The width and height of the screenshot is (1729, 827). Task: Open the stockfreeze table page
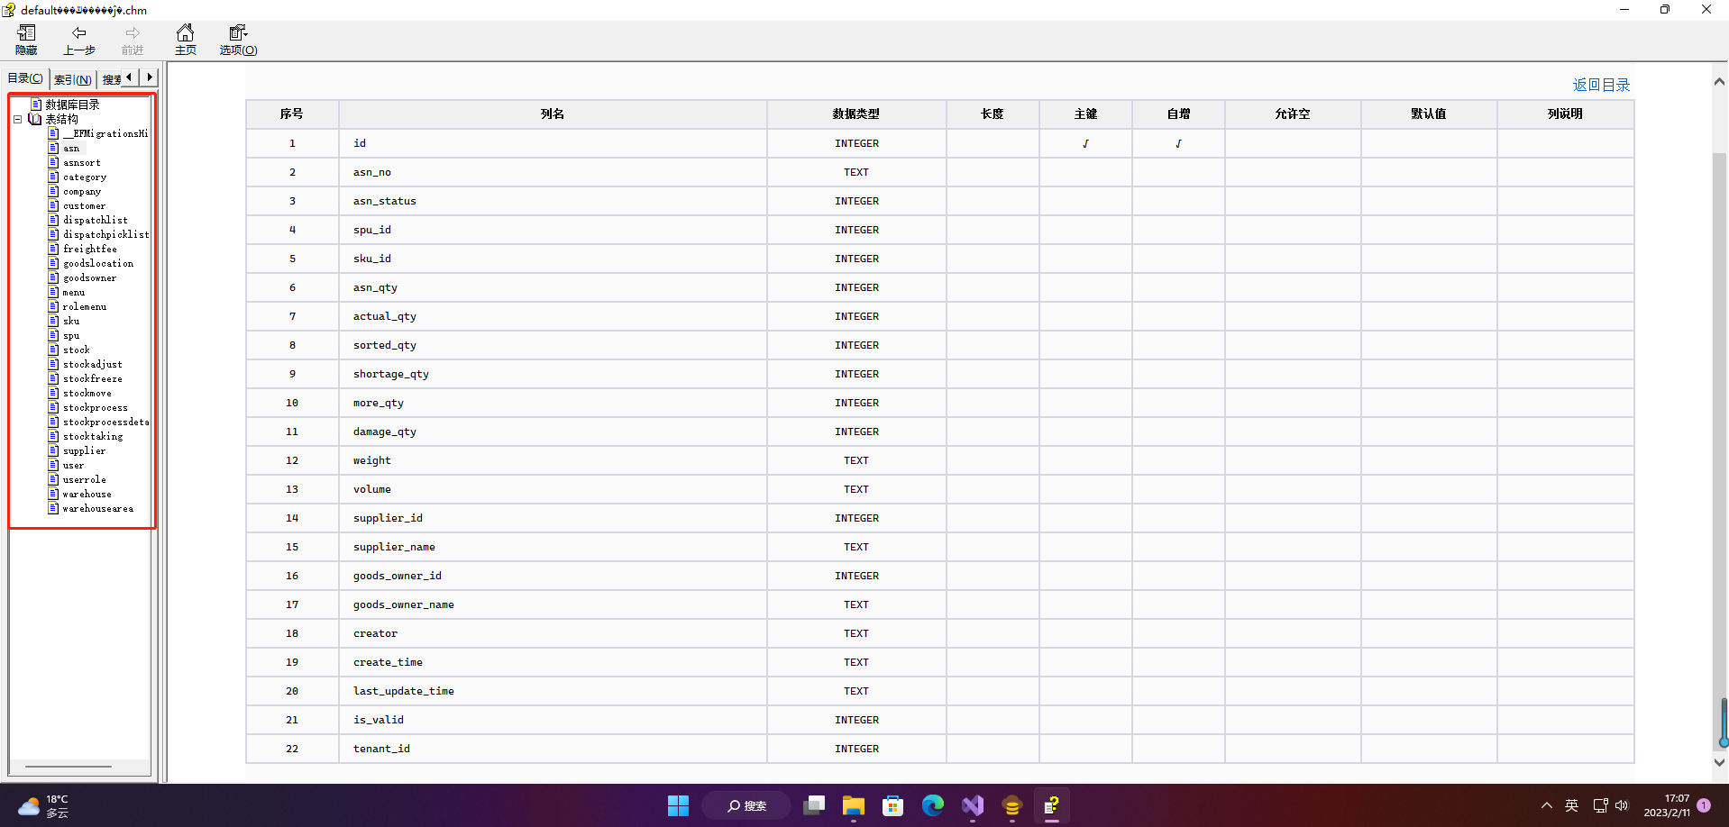[93, 378]
